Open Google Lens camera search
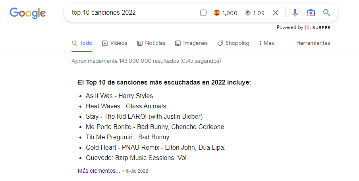This screenshot has width=359, height=181. click(x=311, y=13)
